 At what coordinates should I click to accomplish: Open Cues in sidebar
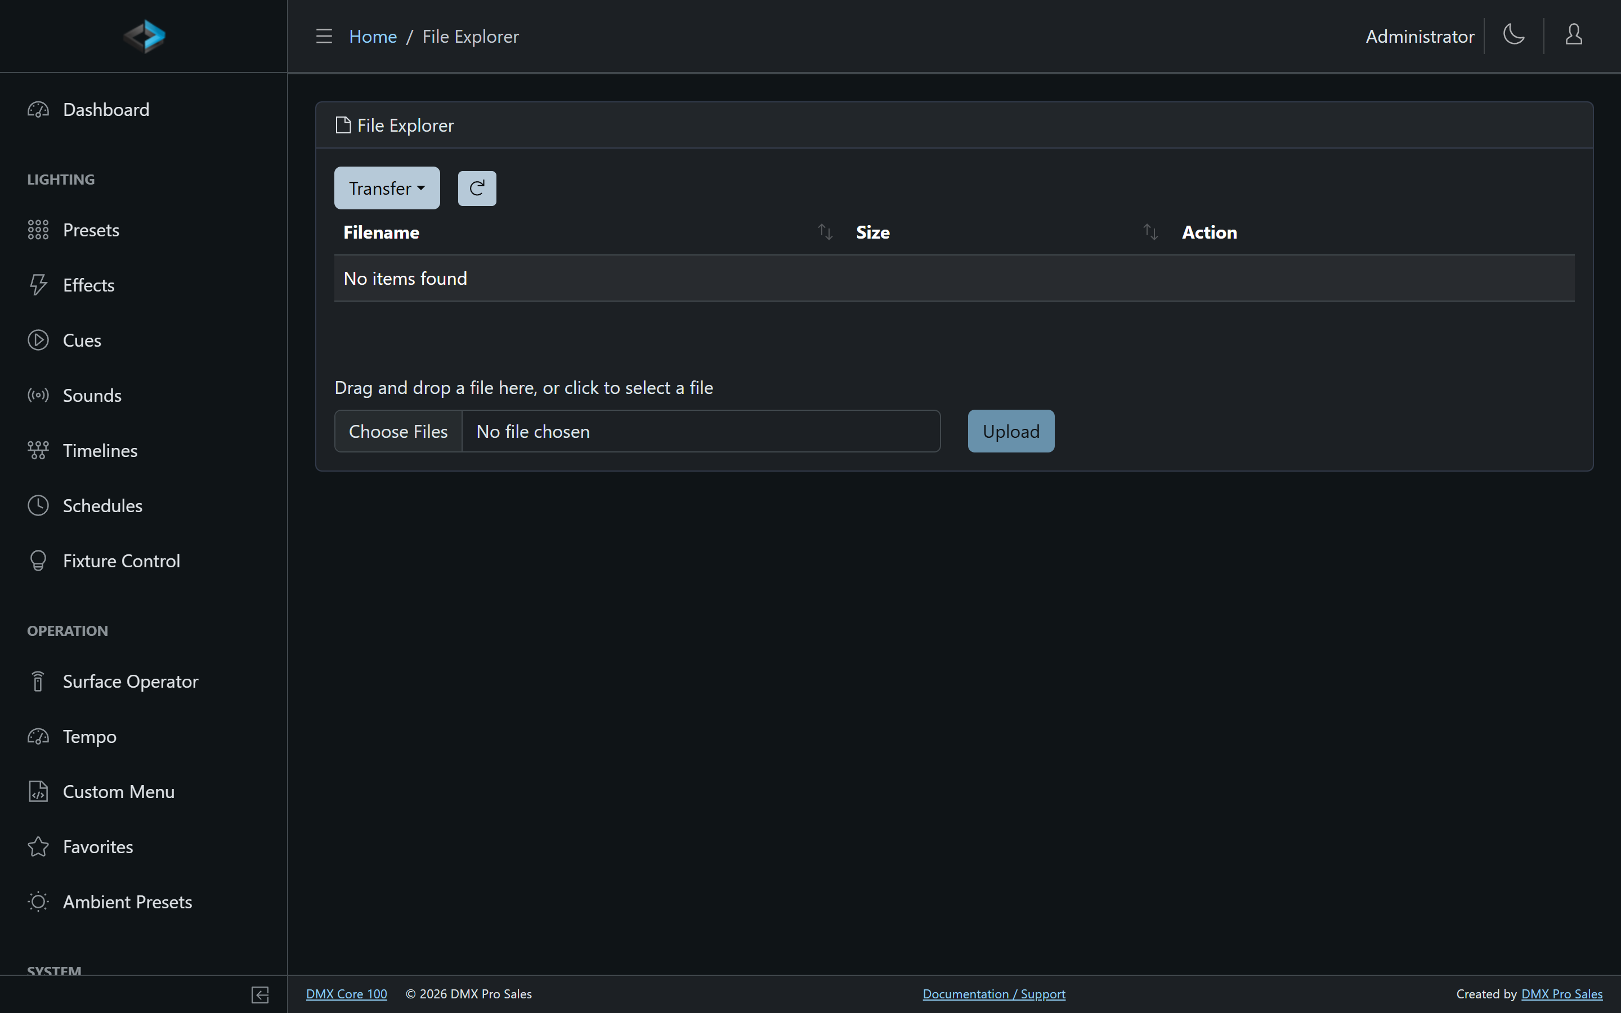[x=82, y=340]
